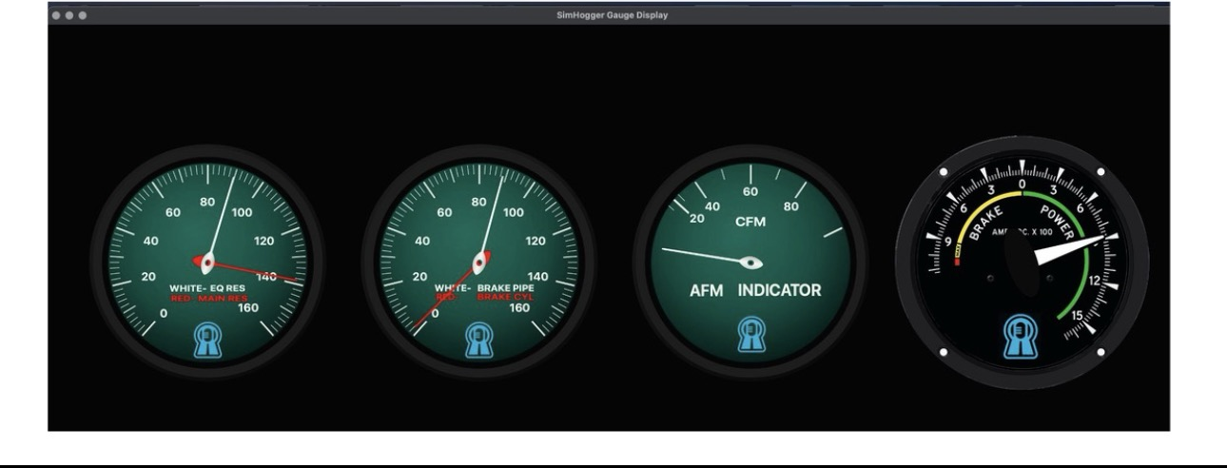Screen dimensions: 1227x468
Task: Click the SimHogger logo on the ammeter gauge
Action: pos(1022,338)
